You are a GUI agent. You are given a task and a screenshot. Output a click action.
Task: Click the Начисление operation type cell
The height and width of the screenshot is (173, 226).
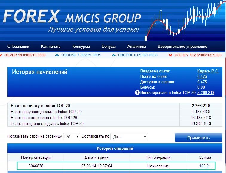pos(158,166)
